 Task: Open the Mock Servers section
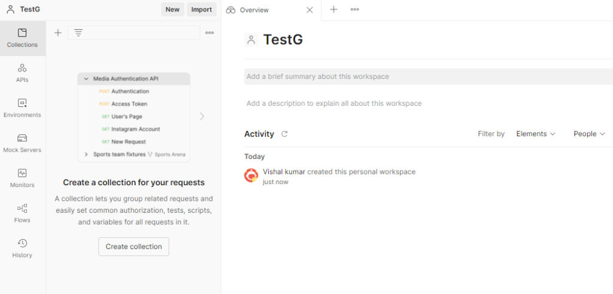coord(22,143)
